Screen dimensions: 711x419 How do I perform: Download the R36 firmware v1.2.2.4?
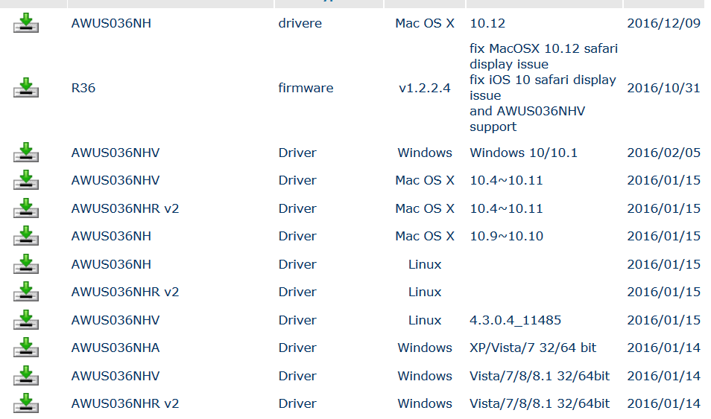point(26,88)
